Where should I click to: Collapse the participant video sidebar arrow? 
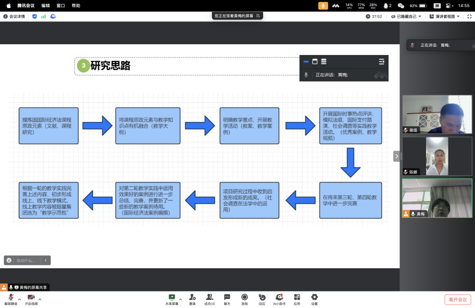[x=396, y=156]
